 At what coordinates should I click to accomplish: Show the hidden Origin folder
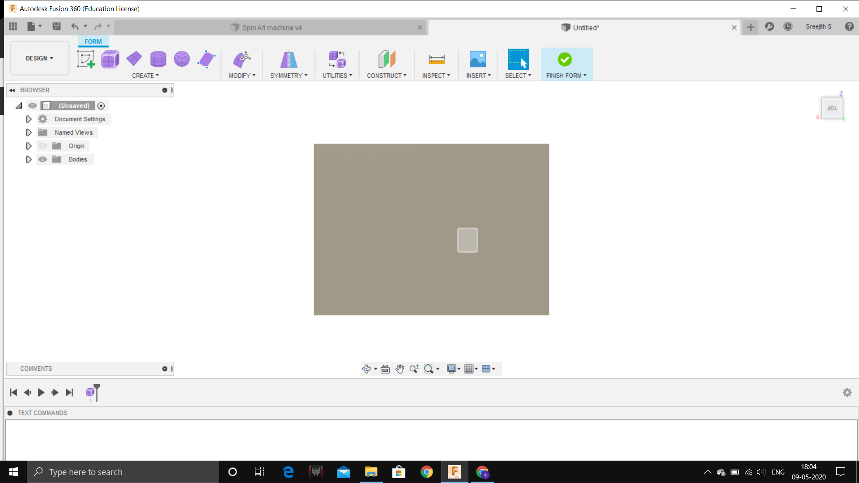pyautogui.click(x=43, y=146)
